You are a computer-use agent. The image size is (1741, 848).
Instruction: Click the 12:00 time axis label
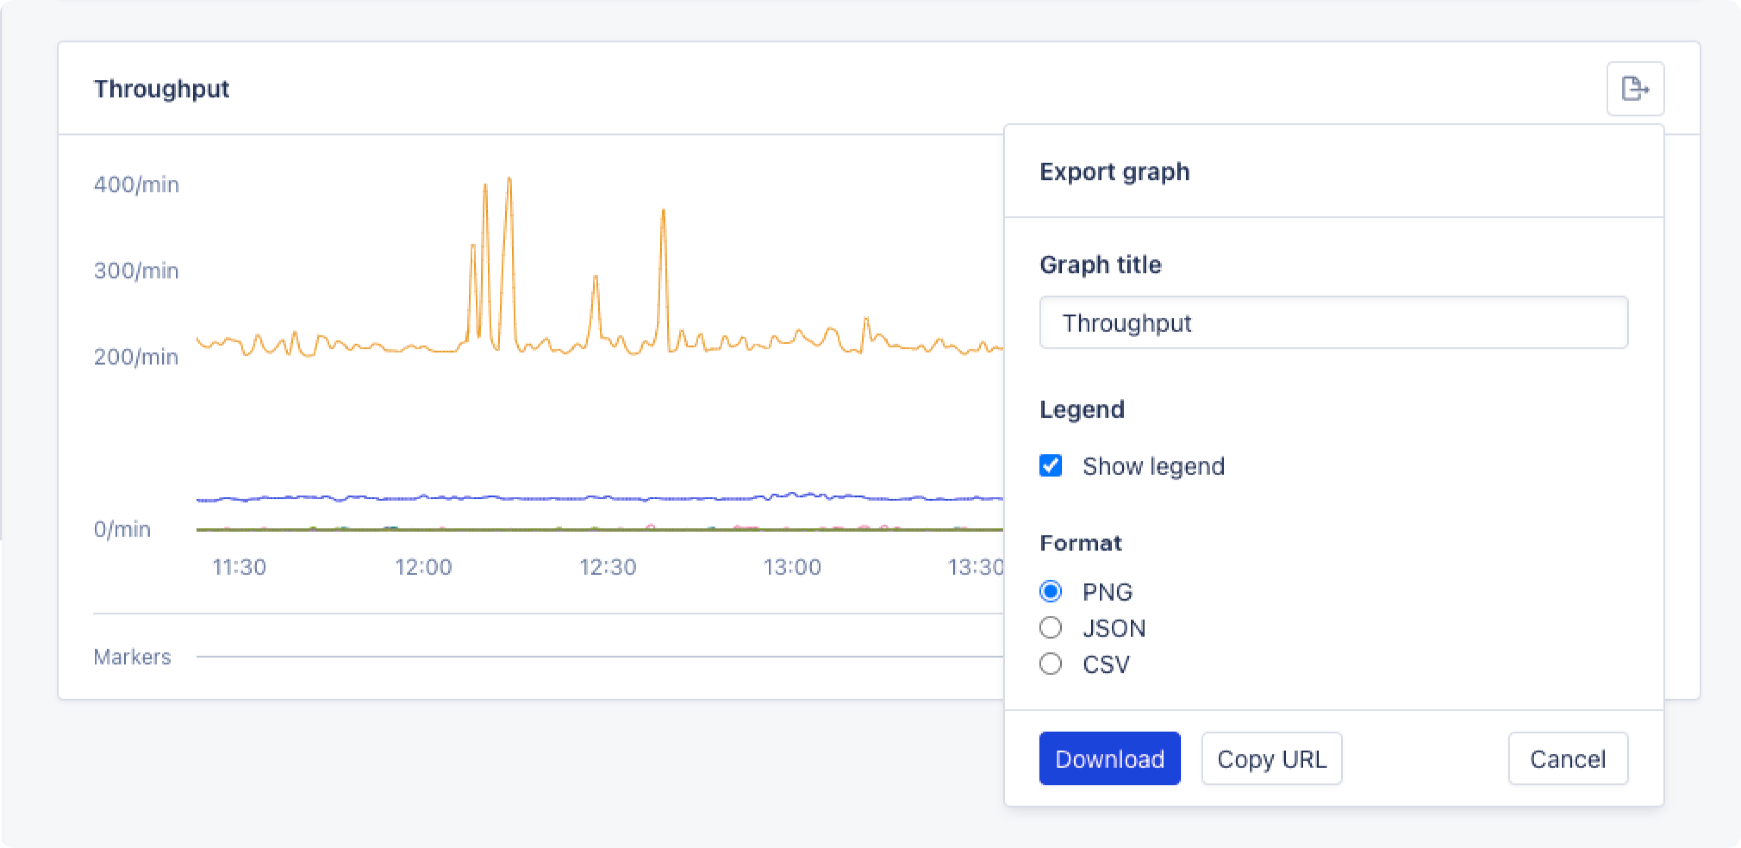click(x=424, y=566)
